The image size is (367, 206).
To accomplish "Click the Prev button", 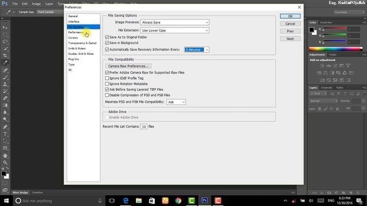I will point(290,31).
